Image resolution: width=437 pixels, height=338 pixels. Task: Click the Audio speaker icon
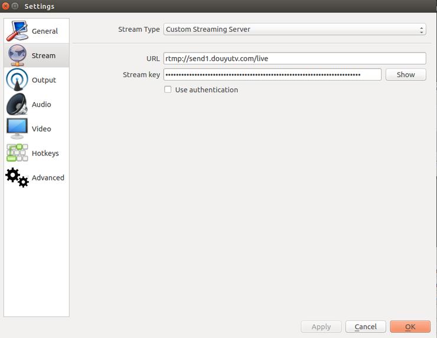click(17, 104)
